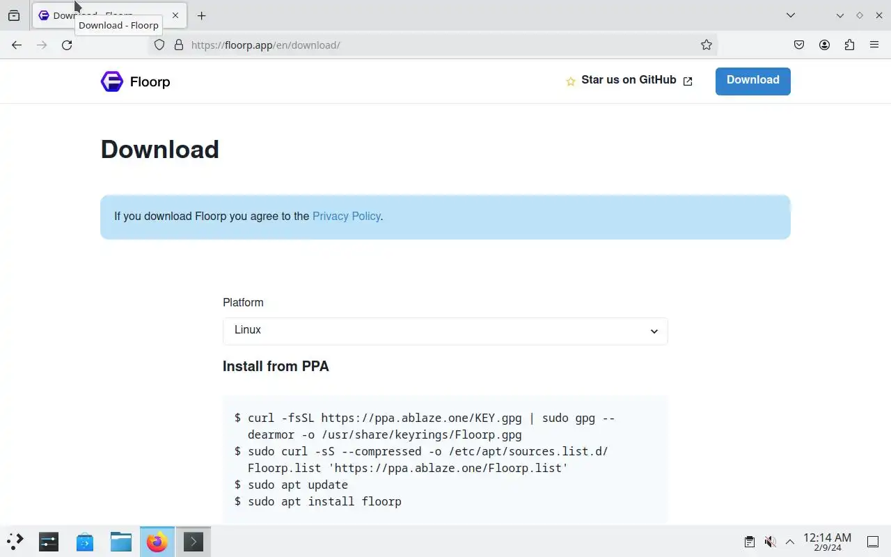
Task: Open the Dolphin file manager taskbar icon
Action: [121, 541]
